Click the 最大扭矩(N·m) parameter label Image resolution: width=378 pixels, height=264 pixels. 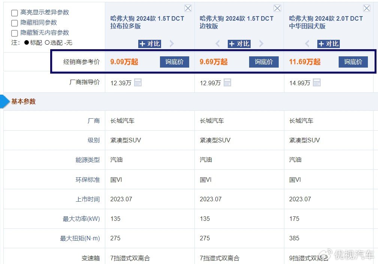coord(80,238)
